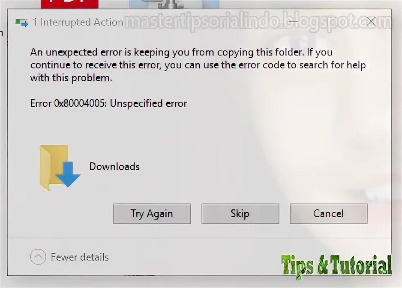
Task: Select the Fewer details label
Action: [x=80, y=257]
